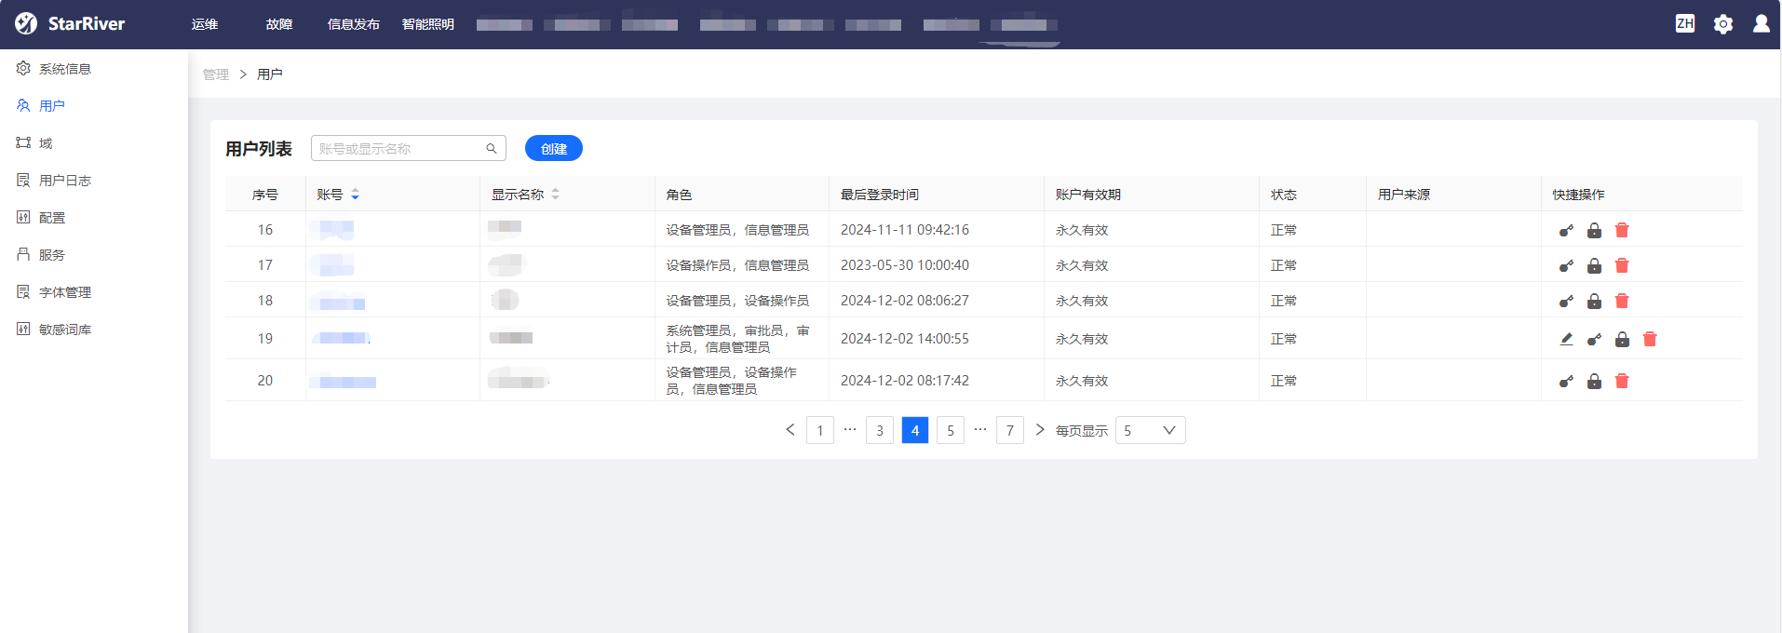The height and width of the screenshot is (633, 1782).
Task: Open the 智能照明 top menu
Action: click(x=428, y=24)
